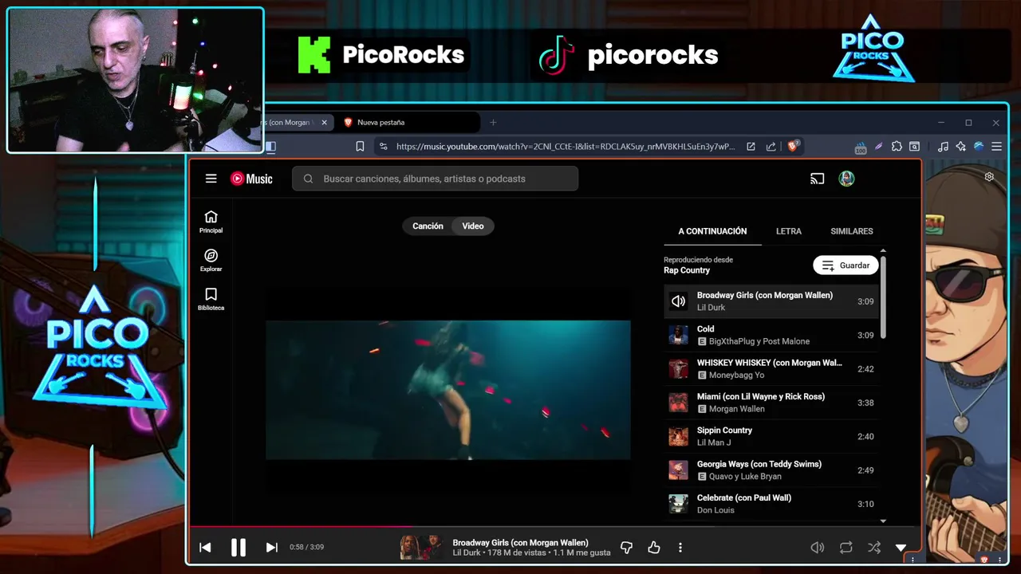Viewport: 1021px width, 574px height.
Task: Click open-in-app icon in address bar
Action: click(751, 147)
